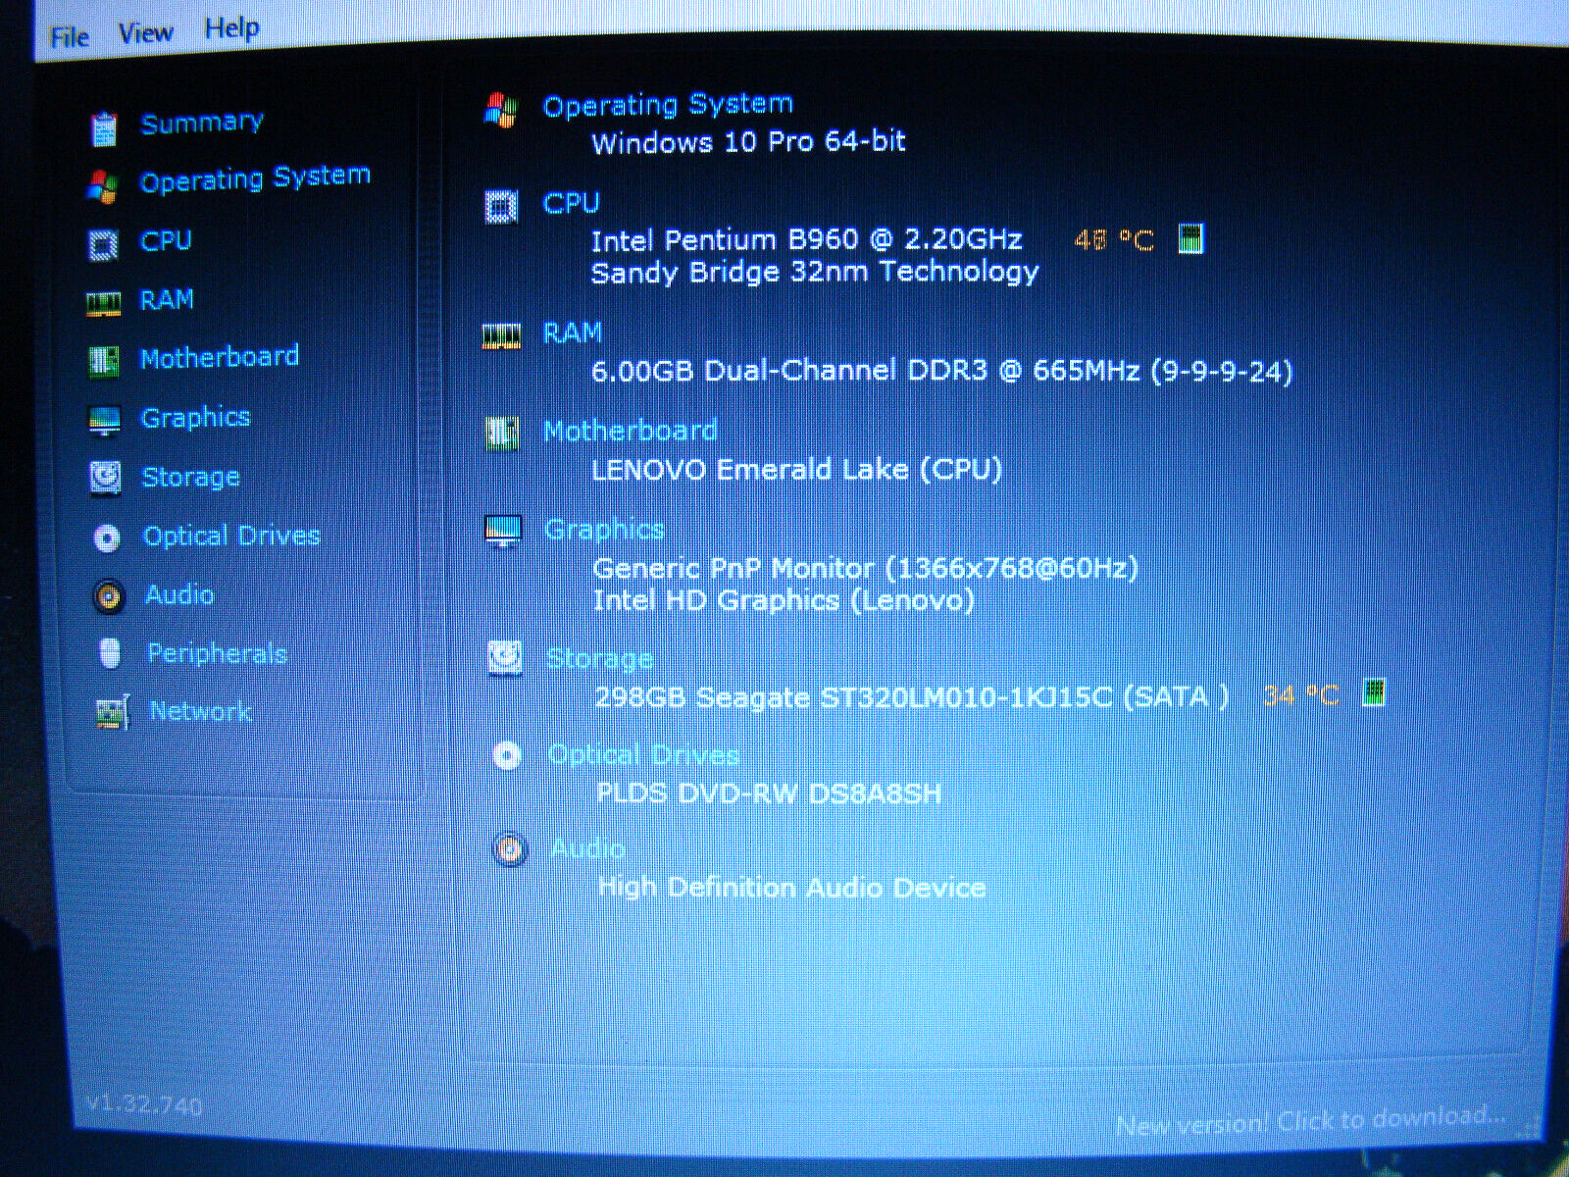This screenshot has width=1569, height=1177.
Task: Click the '298GB Seagate ST320LM010' drive text
Action: [912, 696]
